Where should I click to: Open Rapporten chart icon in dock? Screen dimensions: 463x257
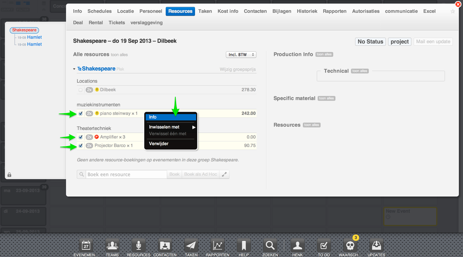pos(217,246)
